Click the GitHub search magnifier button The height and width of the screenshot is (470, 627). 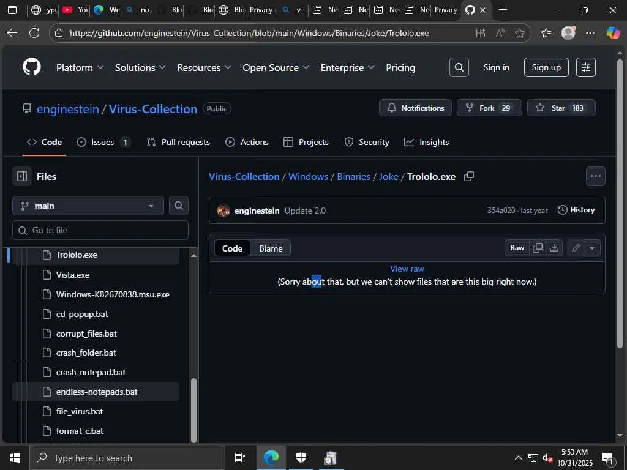(459, 67)
